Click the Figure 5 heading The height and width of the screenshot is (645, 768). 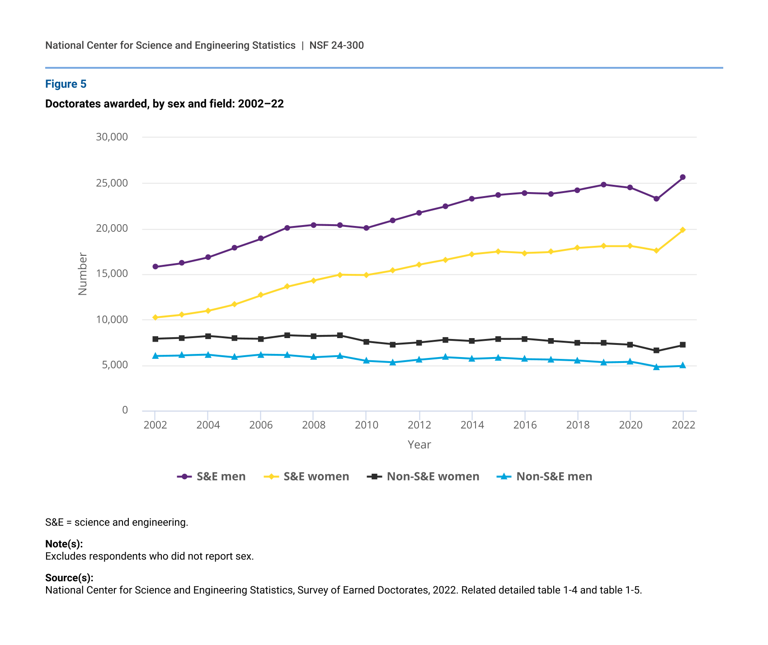[66, 84]
